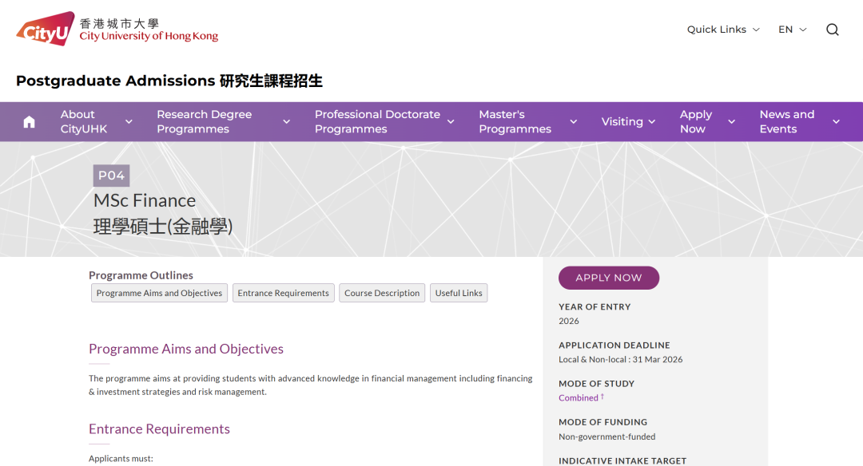The width and height of the screenshot is (863, 466).
Task: Click the P04 programme code badge
Action: [112, 175]
